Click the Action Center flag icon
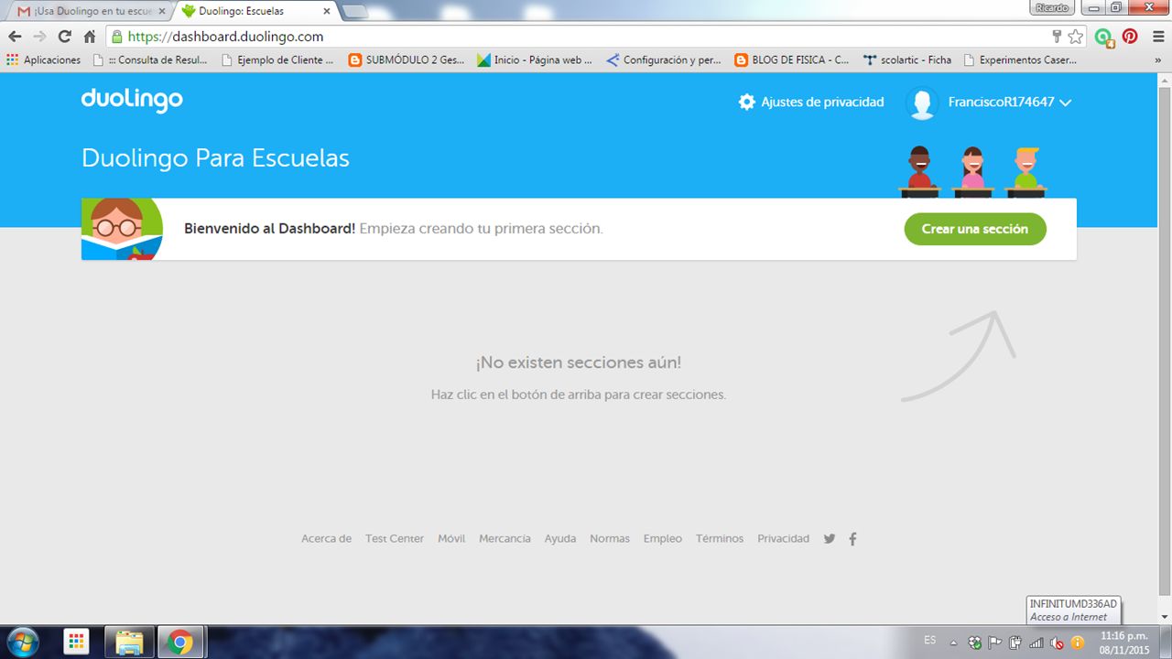 [x=995, y=643]
